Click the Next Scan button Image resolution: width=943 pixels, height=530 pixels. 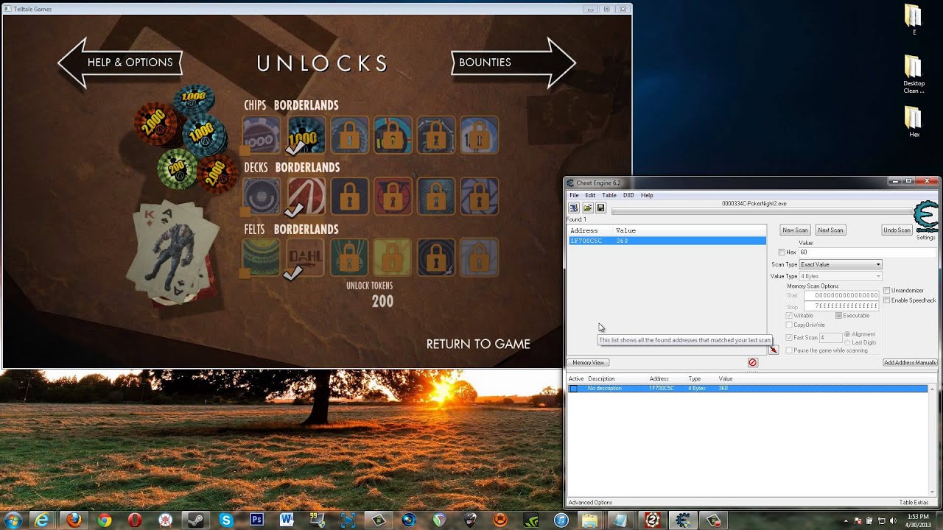pos(830,230)
